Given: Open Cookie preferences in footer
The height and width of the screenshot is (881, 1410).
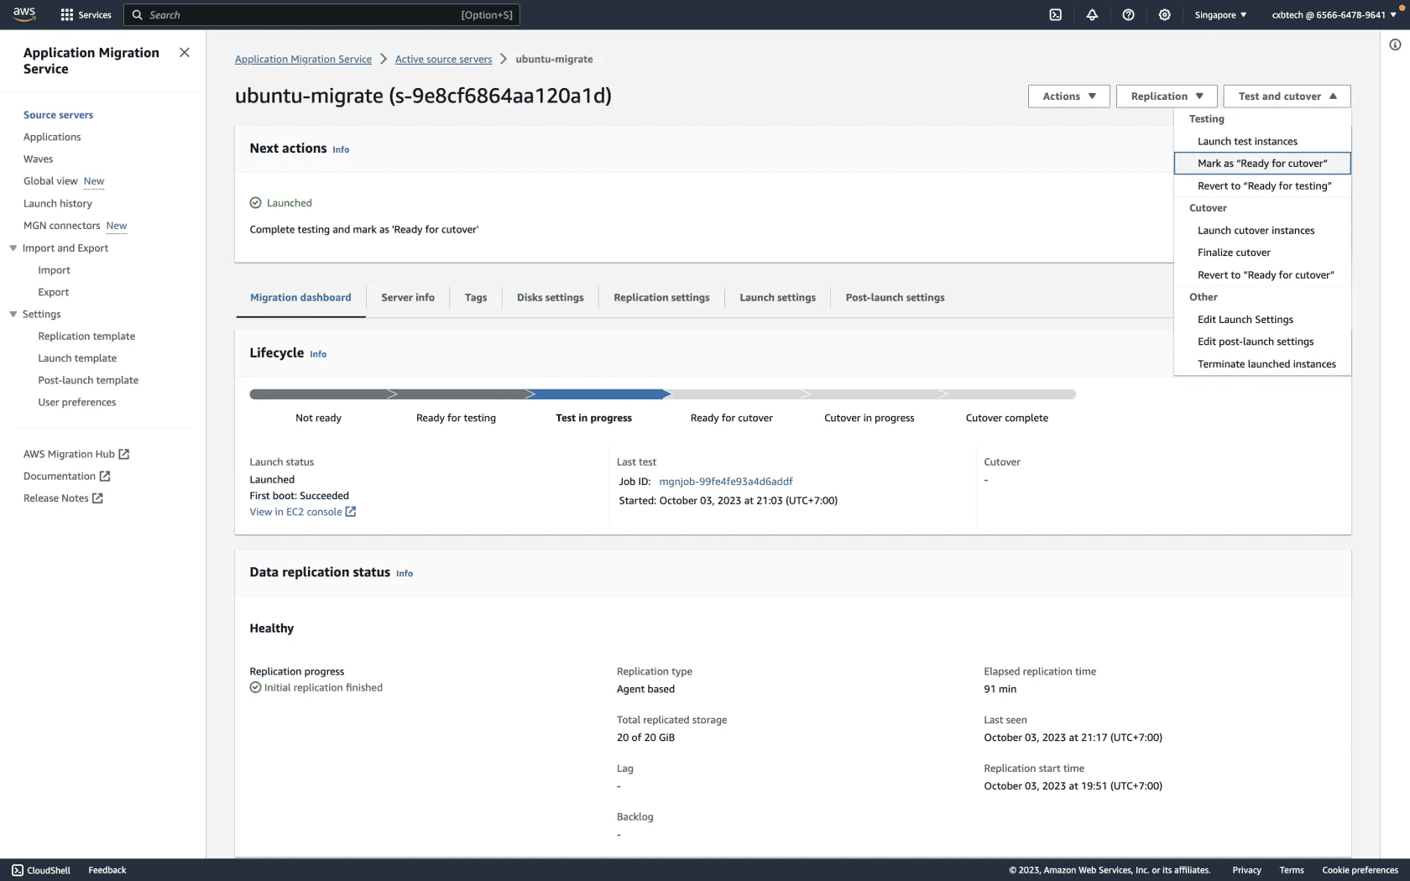Looking at the screenshot, I should tap(1360, 870).
